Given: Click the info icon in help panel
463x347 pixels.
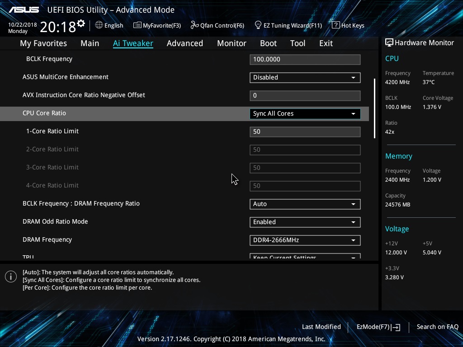Looking at the screenshot, I should point(11,277).
